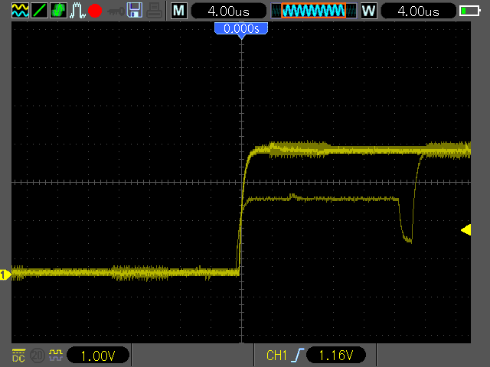Click the yellow square wave icon
Image resolution: width=490 pixels, height=367 pixels.
56,355
